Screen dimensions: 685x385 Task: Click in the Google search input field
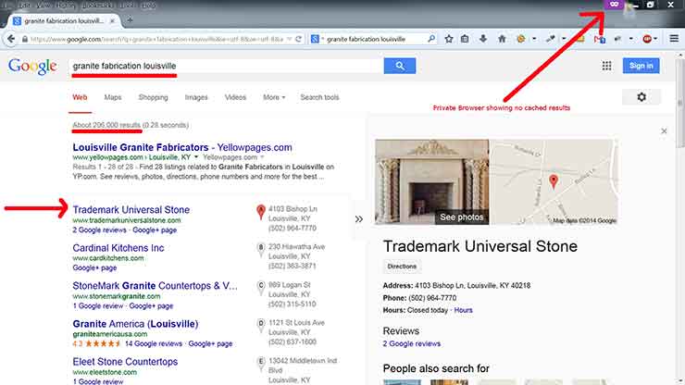[226, 66]
